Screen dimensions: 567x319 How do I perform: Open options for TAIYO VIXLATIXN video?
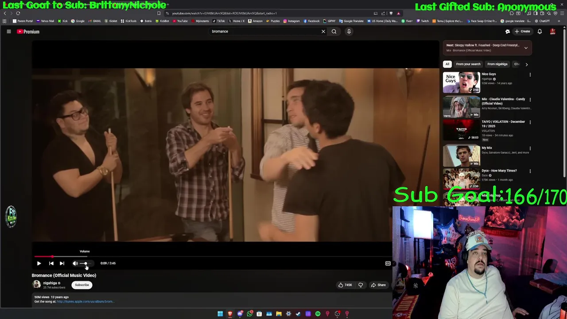tap(530, 122)
